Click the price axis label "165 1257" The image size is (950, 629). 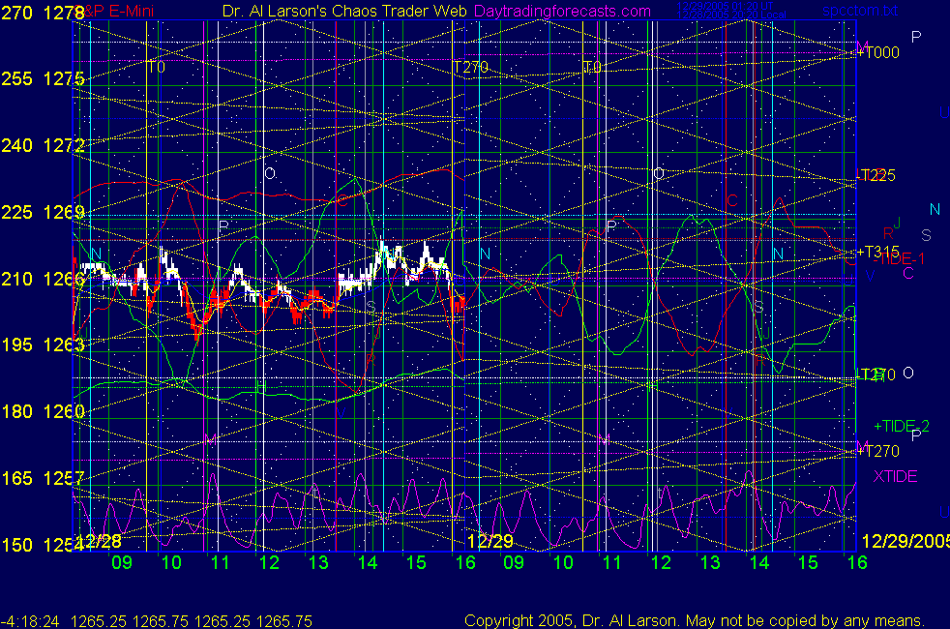(43, 478)
